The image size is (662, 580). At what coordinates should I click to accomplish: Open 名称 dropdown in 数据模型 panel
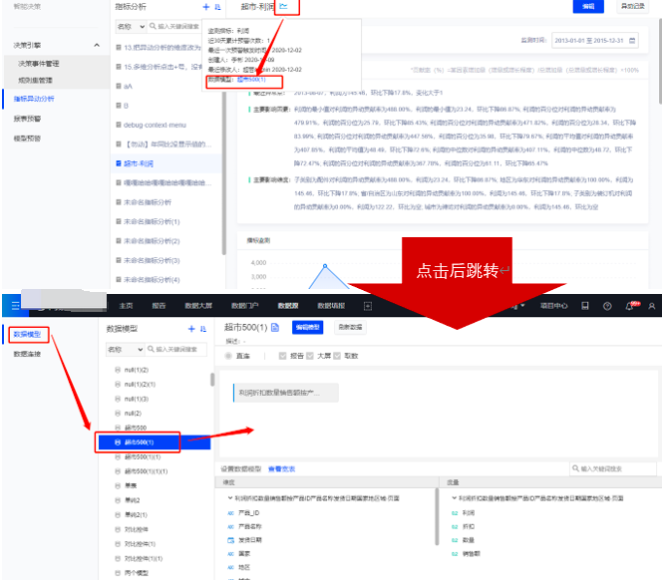tap(125, 349)
